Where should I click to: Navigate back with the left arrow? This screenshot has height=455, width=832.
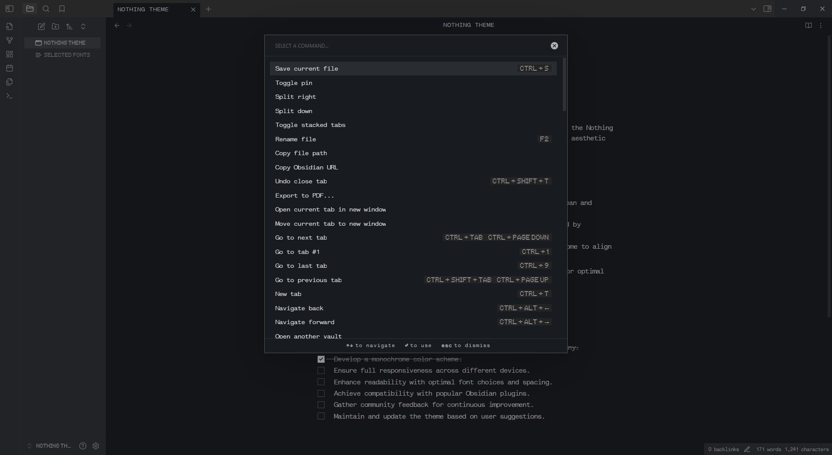(117, 26)
